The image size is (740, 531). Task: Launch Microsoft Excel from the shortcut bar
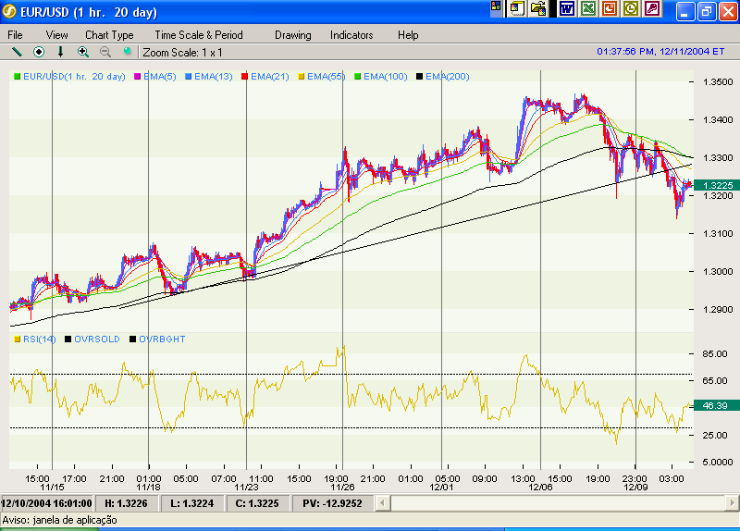point(588,9)
